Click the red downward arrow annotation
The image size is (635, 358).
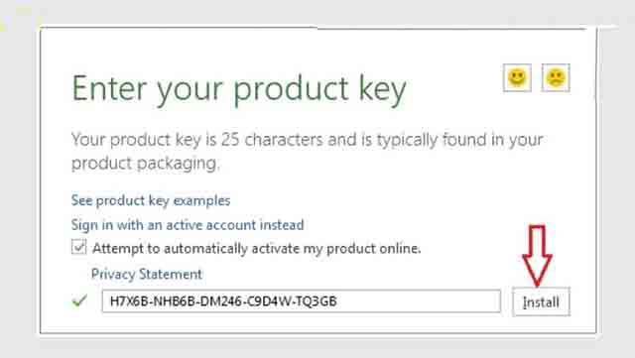[537, 256]
